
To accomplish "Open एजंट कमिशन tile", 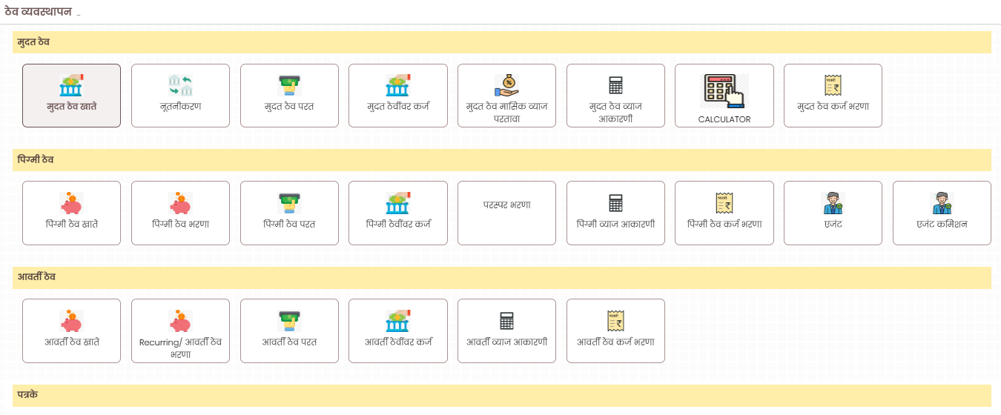I will click(942, 213).
